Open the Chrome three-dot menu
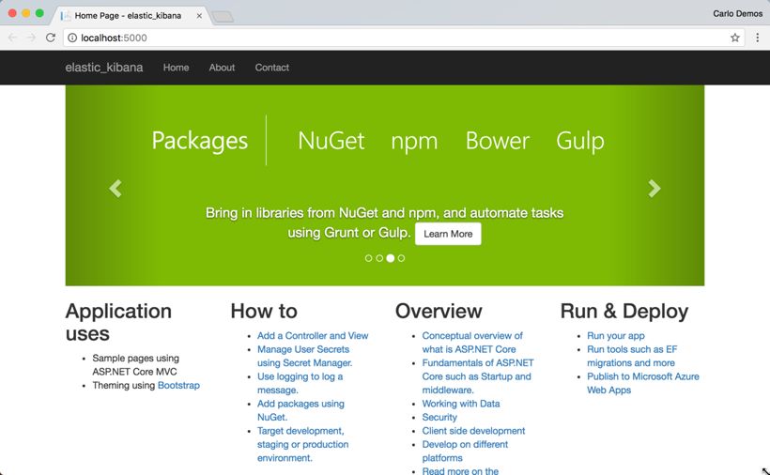 [x=757, y=38]
